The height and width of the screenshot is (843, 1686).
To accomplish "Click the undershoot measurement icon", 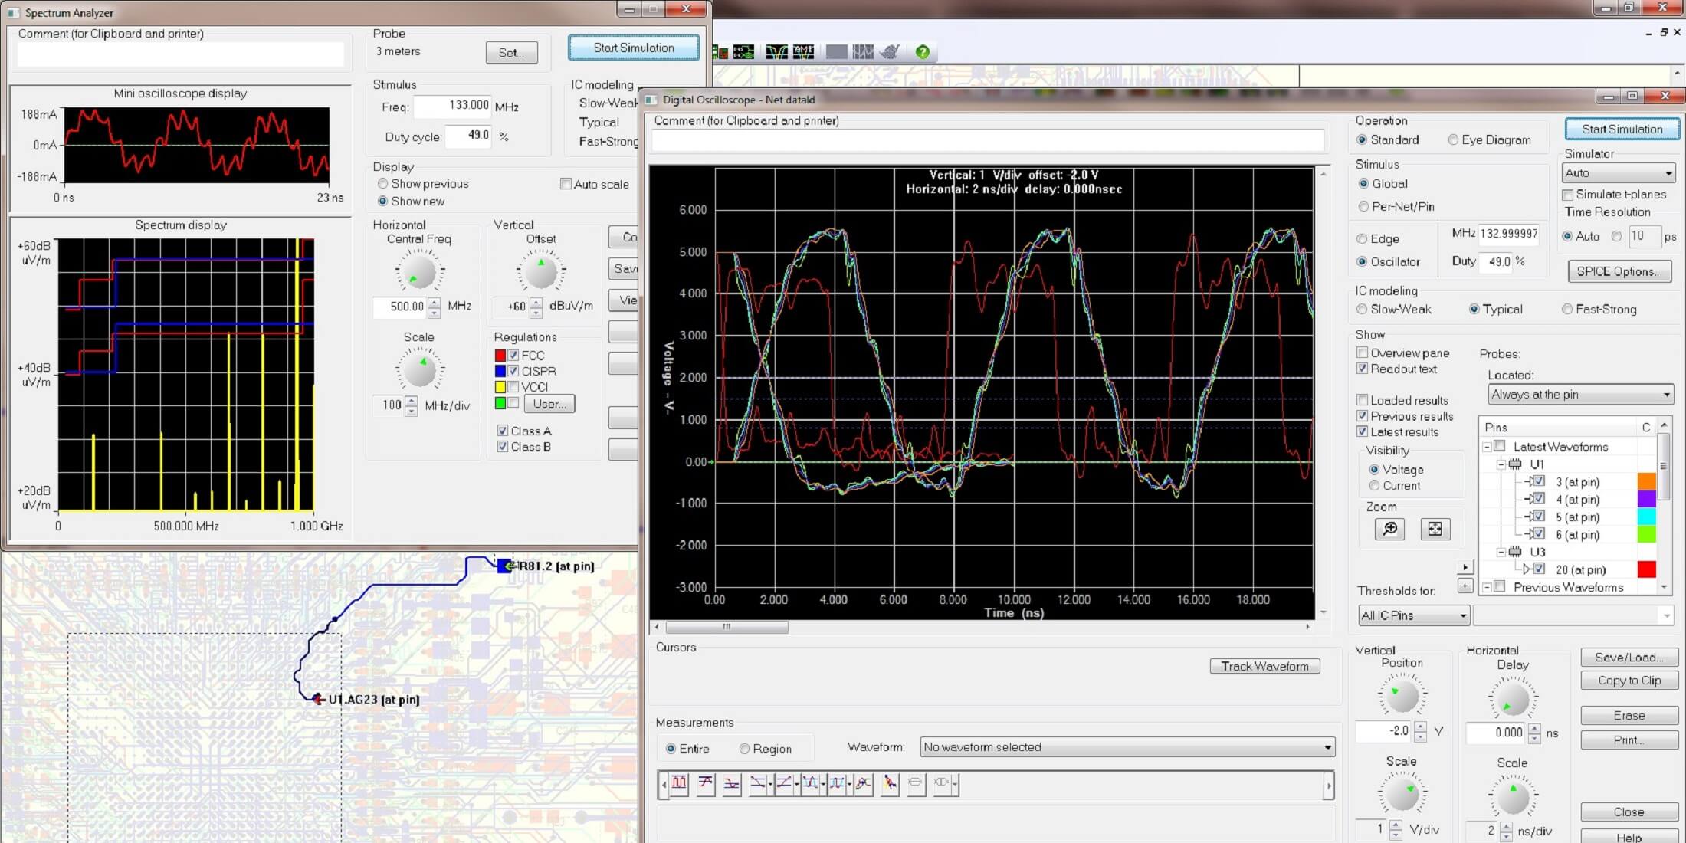I will [x=731, y=783].
